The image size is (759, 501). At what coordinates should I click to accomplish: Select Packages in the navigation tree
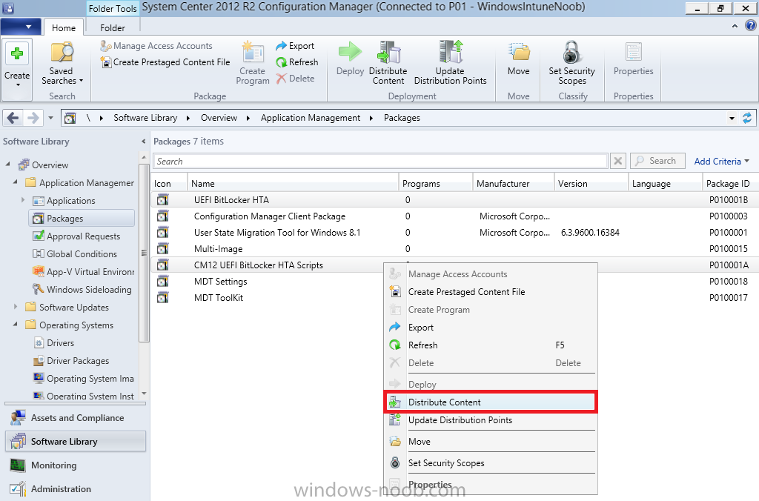point(82,219)
